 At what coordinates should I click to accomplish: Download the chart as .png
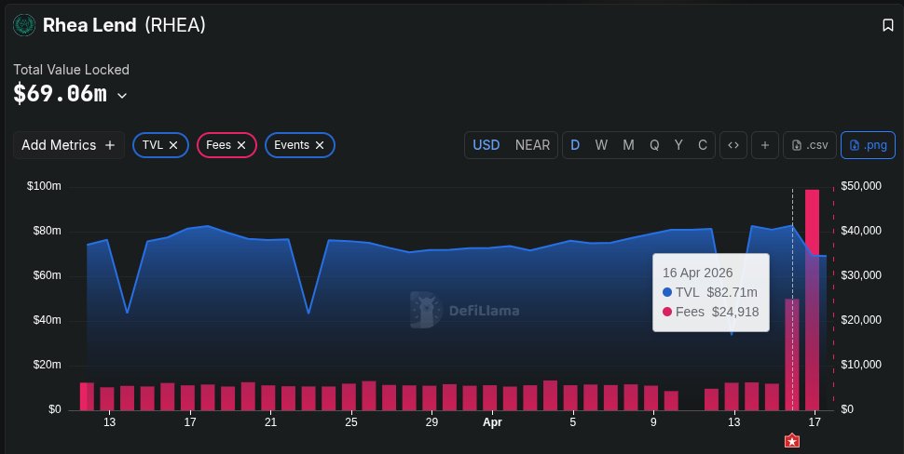point(869,145)
